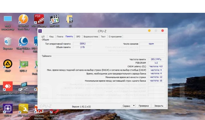Open PDF-XChange Editor desktop shortcut
This screenshot has height=120, width=205.
pyautogui.click(x=39, y=22)
